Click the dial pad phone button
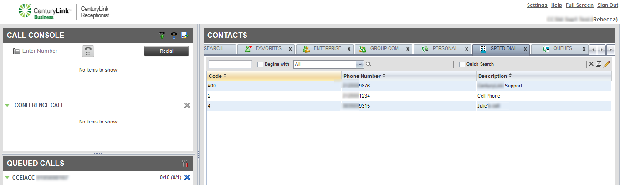 (x=88, y=51)
